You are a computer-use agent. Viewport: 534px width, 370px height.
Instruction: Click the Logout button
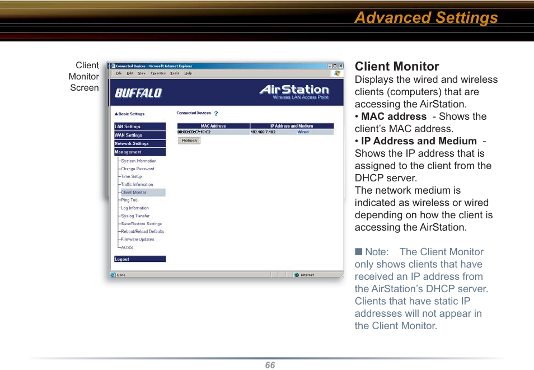click(140, 259)
